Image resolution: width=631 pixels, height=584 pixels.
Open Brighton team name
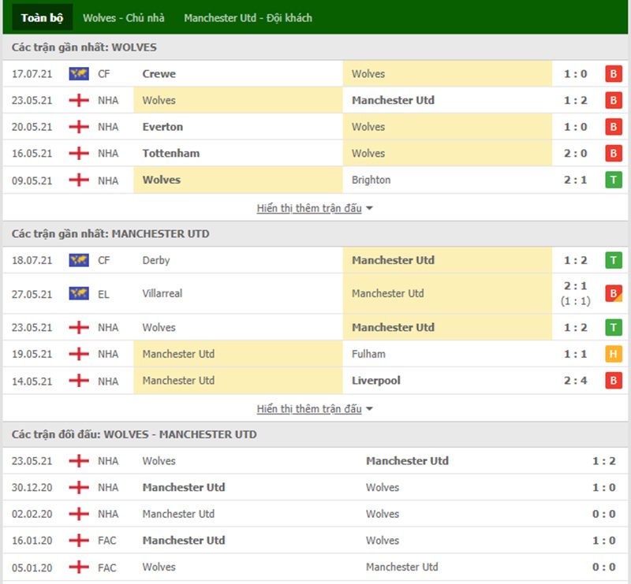coord(371,180)
